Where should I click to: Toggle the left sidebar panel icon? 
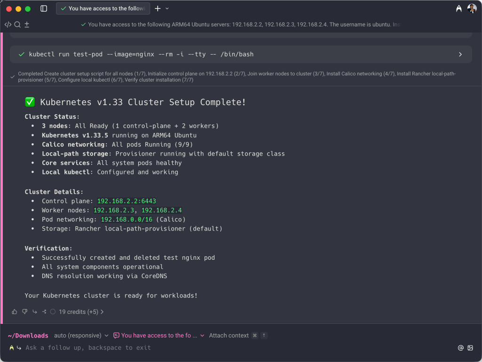[44, 8]
